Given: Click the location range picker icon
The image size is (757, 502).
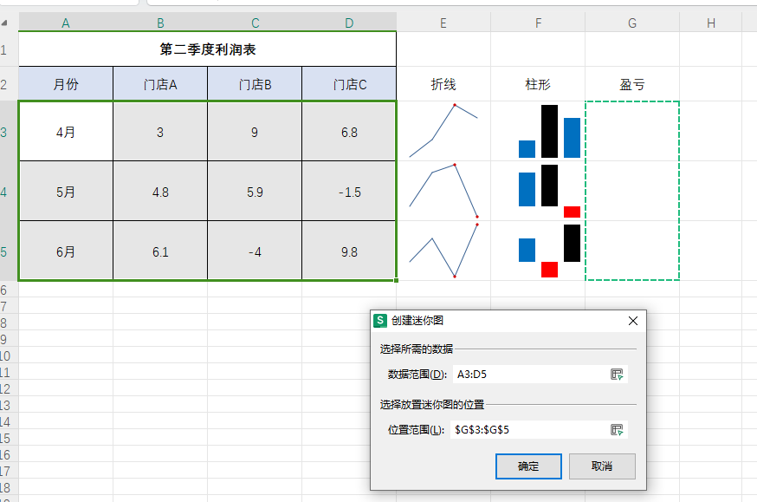Looking at the screenshot, I should (617, 430).
